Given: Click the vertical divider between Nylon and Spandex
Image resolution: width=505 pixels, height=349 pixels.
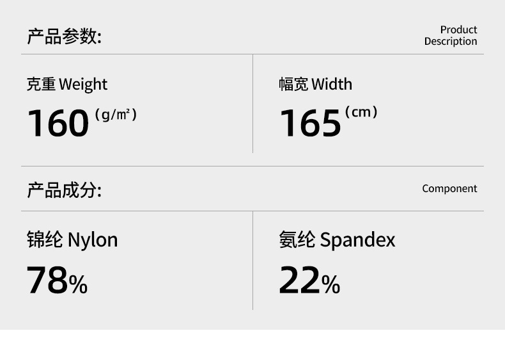Looking at the screenshot, I should pyautogui.click(x=252, y=261).
